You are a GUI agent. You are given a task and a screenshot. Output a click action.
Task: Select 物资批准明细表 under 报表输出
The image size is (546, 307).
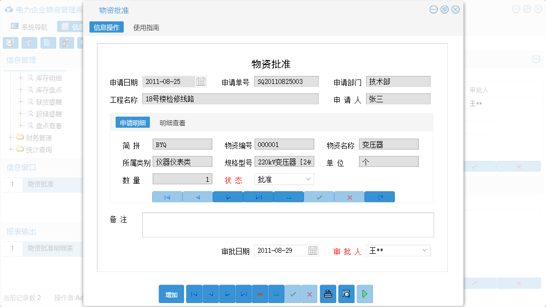pyautogui.click(x=50, y=248)
